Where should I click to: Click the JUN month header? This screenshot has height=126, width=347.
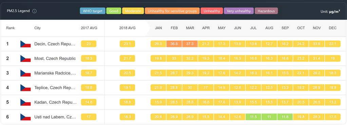[x=237, y=28]
